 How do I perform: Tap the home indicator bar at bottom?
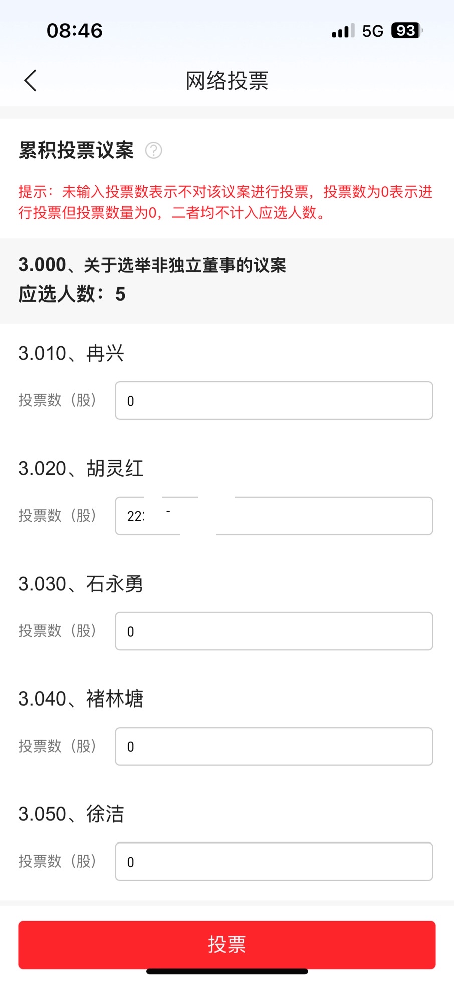pos(227,972)
